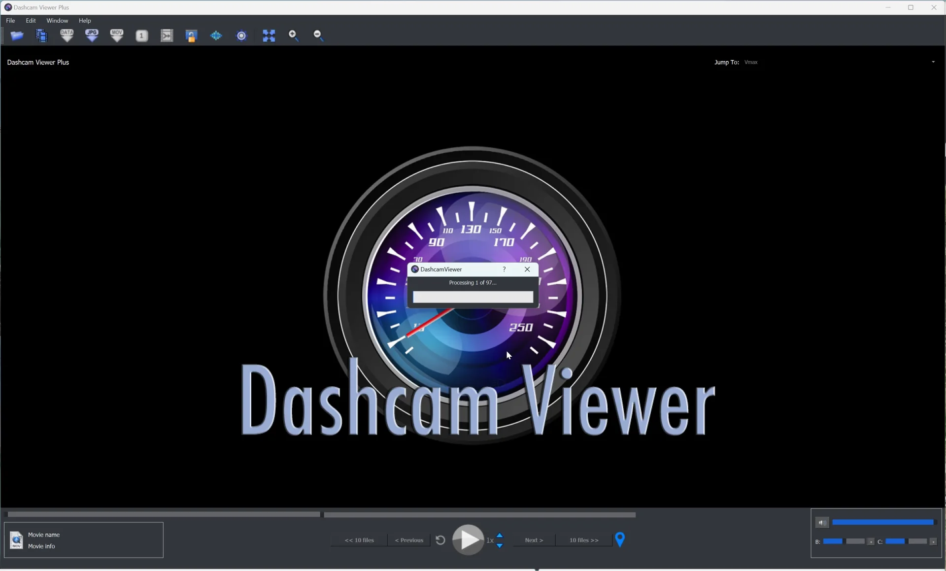Click the blue map location pin icon
The height and width of the screenshot is (571, 946).
[620, 539]
